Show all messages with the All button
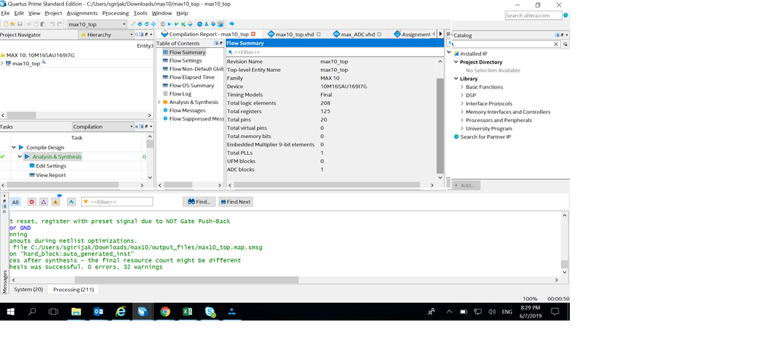Screen dimensions: 758x358 click(15, 202)
